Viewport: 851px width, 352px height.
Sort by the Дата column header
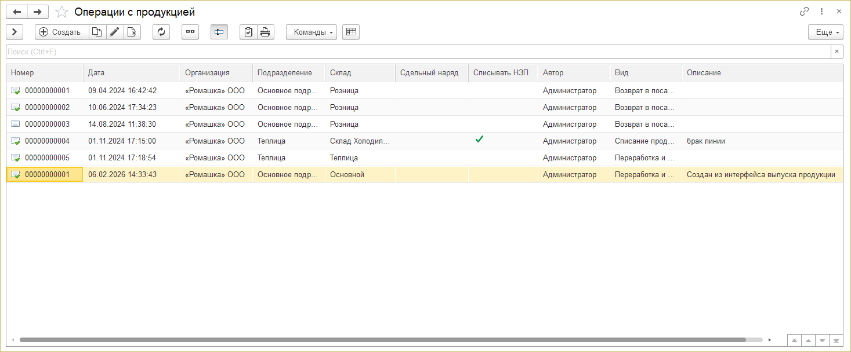(x=132, y=73)
